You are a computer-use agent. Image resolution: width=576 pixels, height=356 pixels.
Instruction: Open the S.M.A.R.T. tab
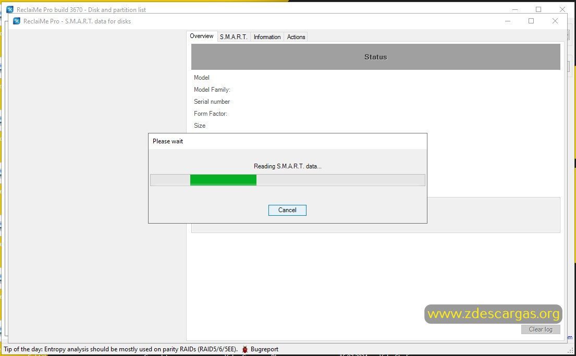tap(234, 36)
